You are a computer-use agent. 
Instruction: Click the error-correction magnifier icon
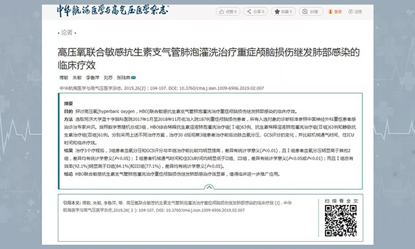point(305,12)
